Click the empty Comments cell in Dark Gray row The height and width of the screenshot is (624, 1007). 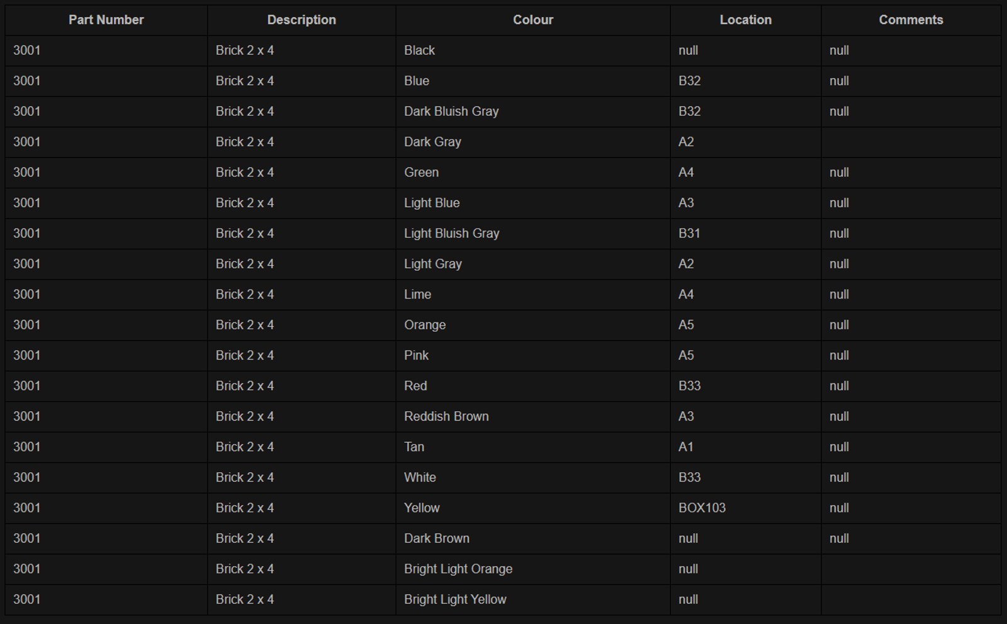tap(910, 142)
